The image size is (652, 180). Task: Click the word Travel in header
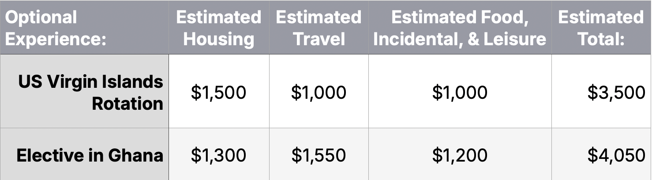pyautogui.click(x=319, y=39)
